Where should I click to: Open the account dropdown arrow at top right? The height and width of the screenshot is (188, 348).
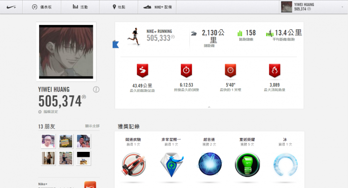(x=342, y=7)
